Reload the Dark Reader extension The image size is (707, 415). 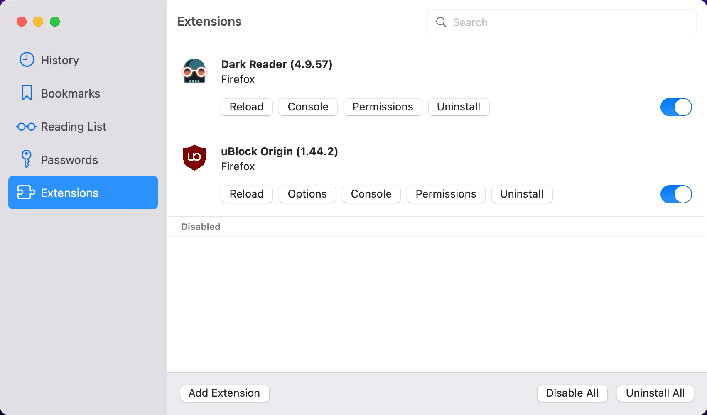click(x=246, y=107)
